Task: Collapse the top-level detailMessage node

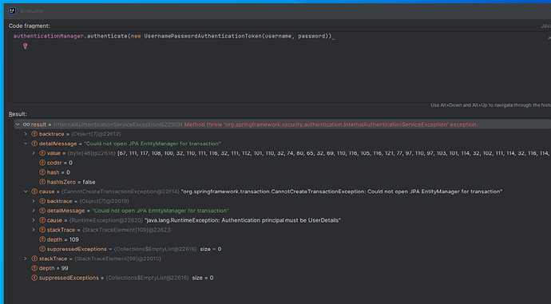Action: pos(26,144)
